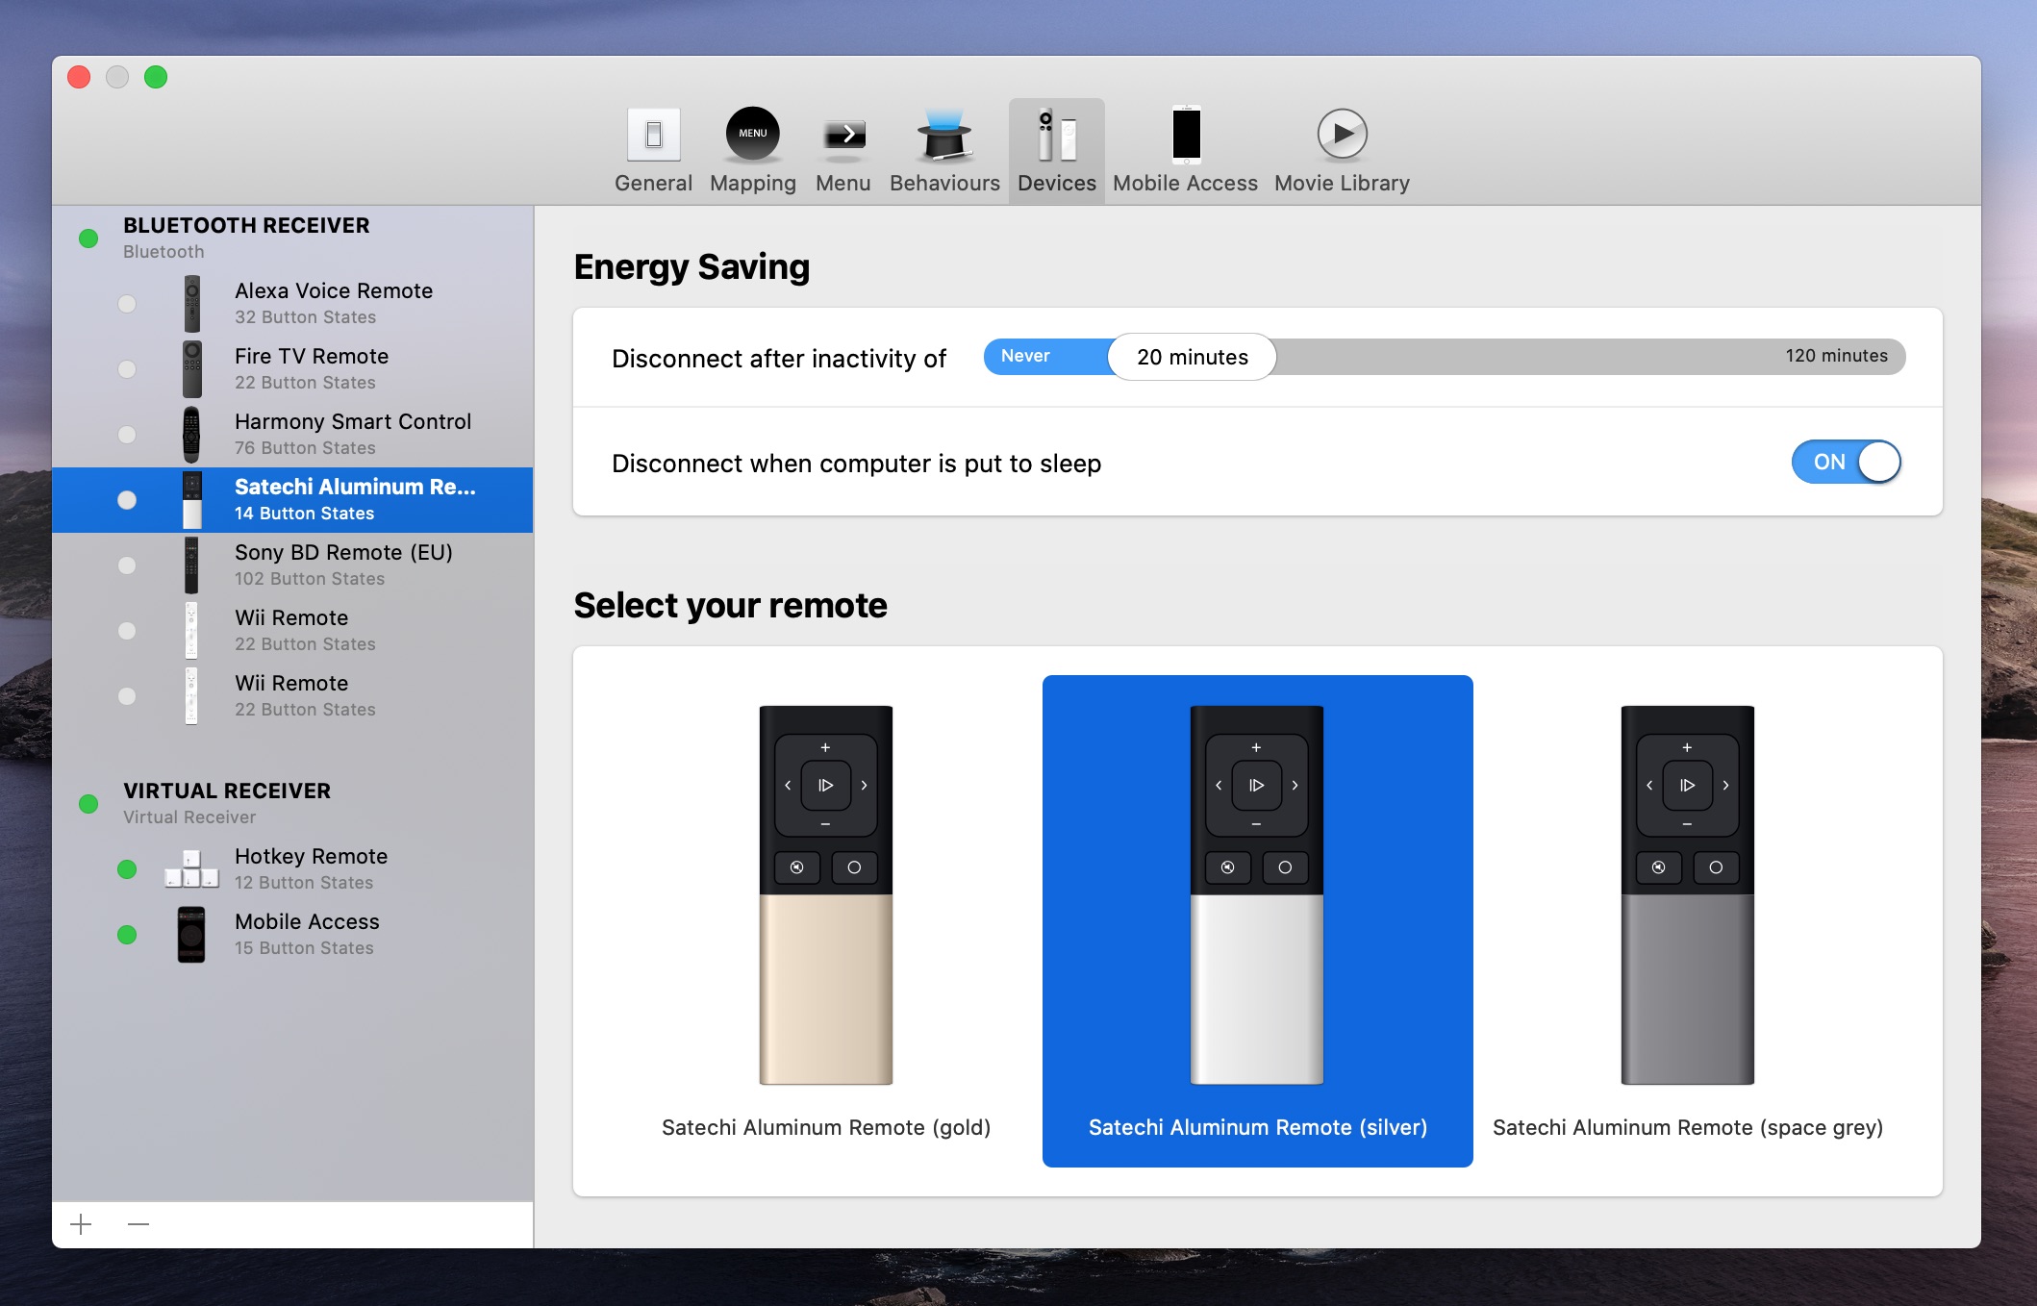Switch to the Menu tab label
2037x1306 pixels.
click(x=843, y=183)
